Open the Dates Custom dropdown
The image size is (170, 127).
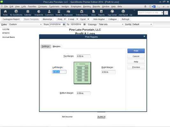point(26,24)
